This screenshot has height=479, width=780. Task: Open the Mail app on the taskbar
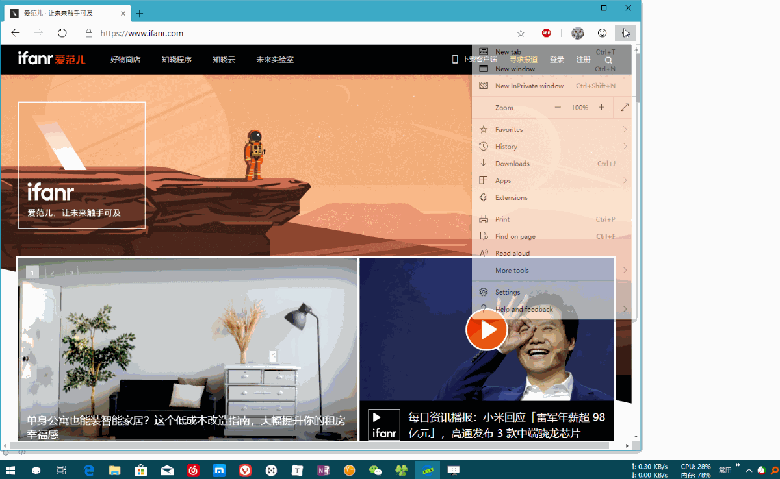(x=167, y=470)
